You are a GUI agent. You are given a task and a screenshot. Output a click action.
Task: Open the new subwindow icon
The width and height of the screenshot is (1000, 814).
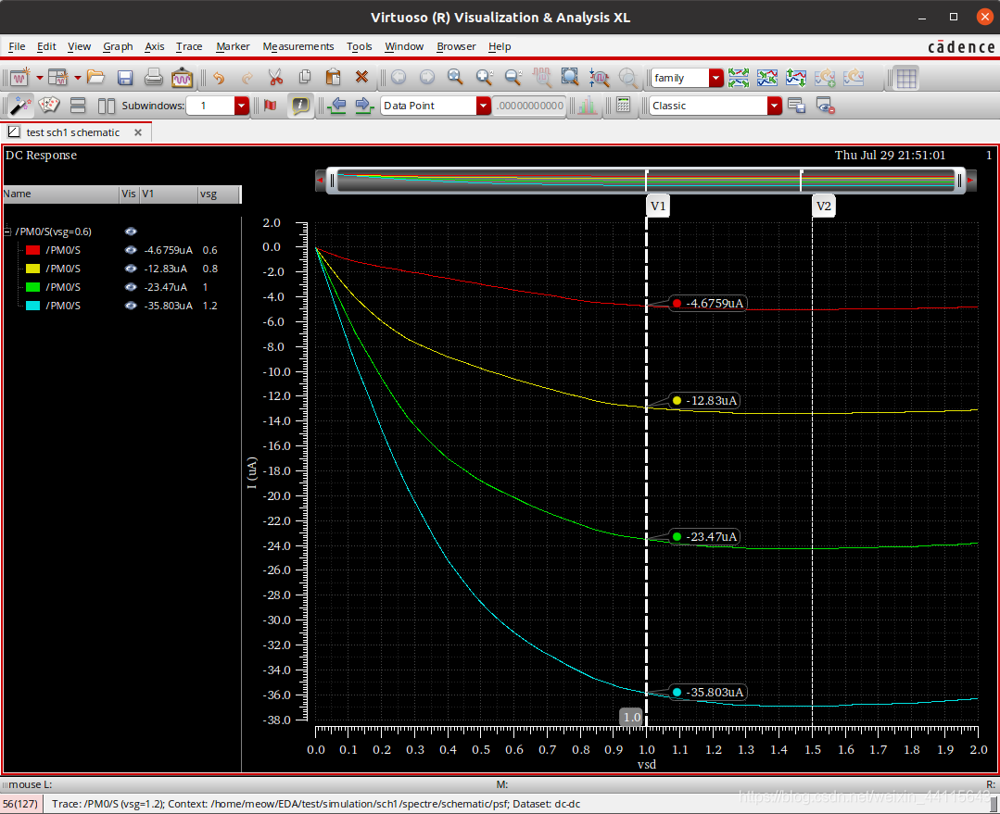(x=58, y=78)
